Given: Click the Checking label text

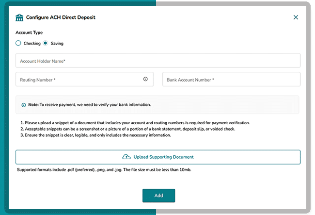Looking at the screenshot, I should (x=31, y=43).
